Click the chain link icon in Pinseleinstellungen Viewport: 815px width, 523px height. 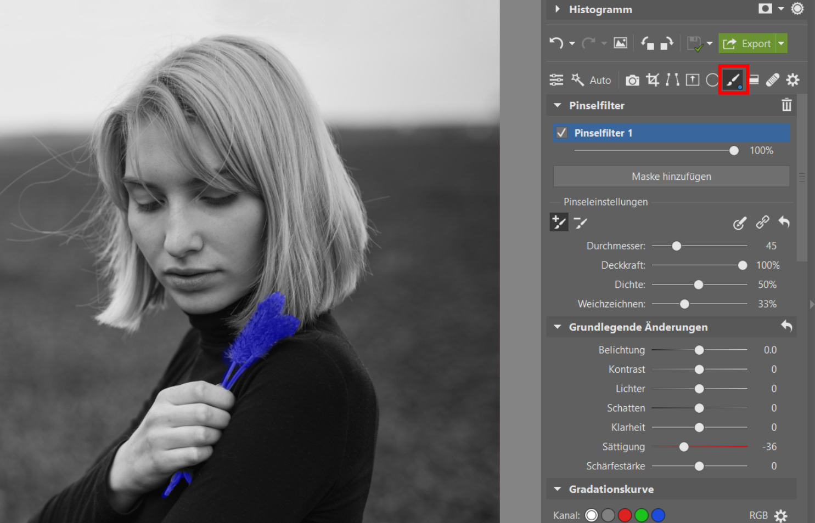click(762, 222)
